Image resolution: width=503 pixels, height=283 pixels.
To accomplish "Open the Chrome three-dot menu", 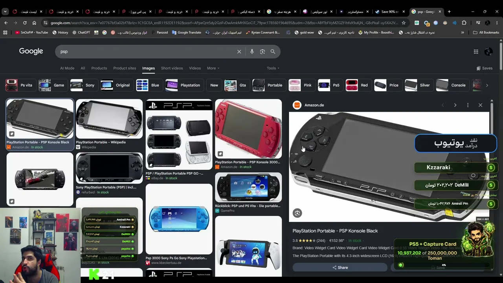I will (497, 23).
